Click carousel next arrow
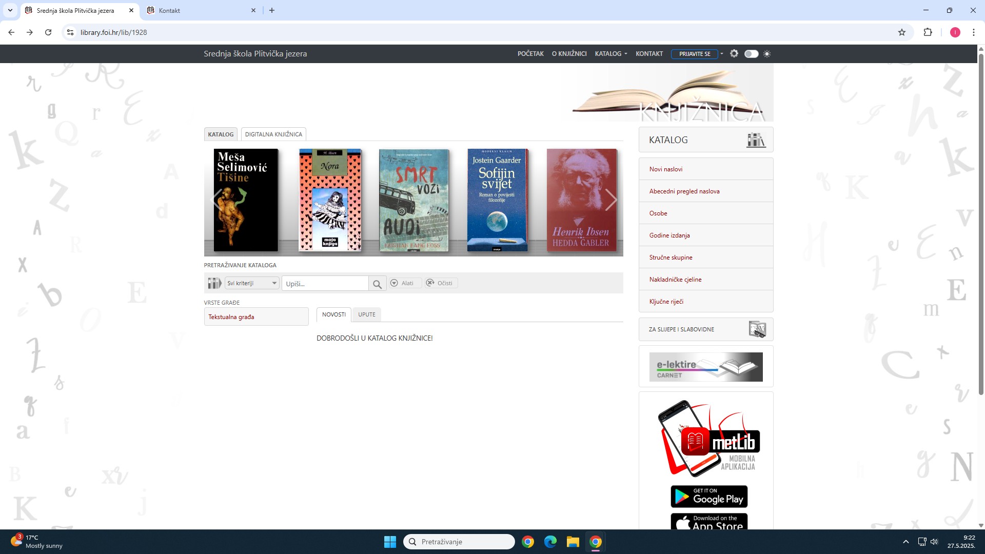The image size is (985, 554). coord(610,200)
